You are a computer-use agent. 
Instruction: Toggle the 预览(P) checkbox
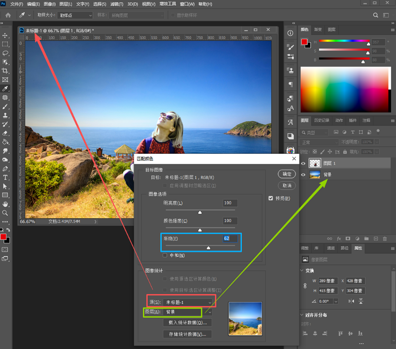tap(271, 198)
